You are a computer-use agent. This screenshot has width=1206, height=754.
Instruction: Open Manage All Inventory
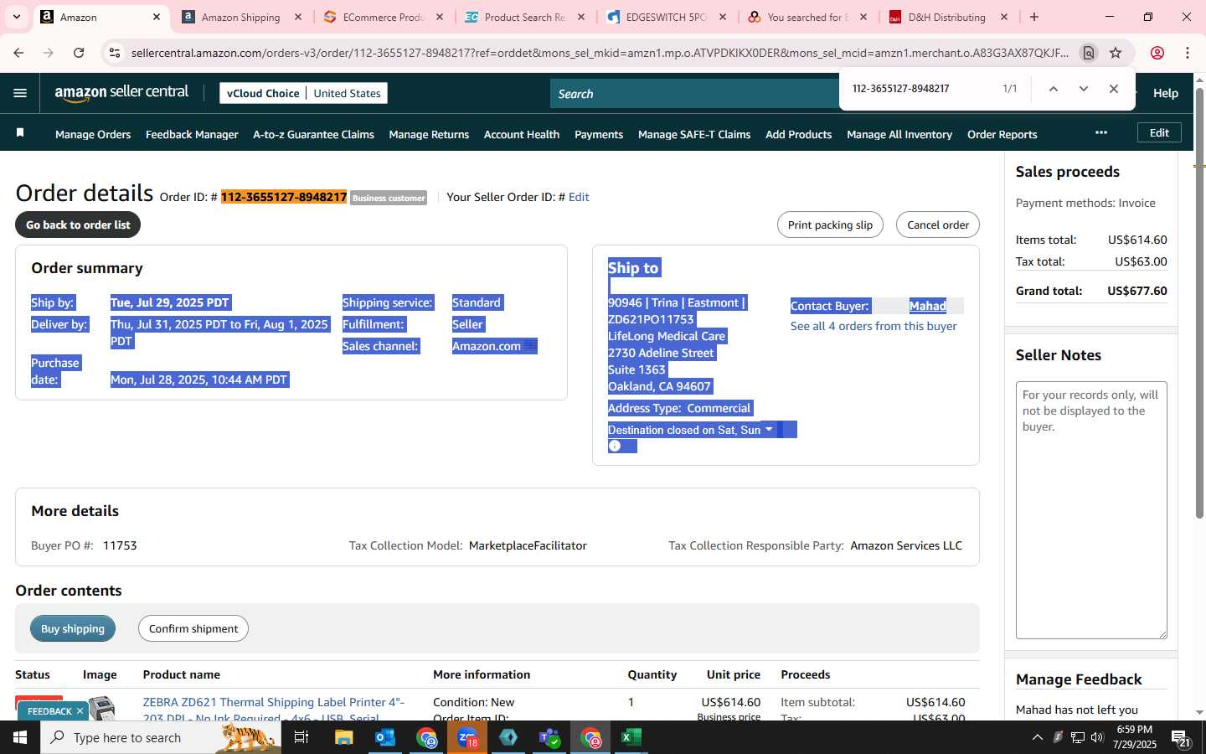click(899, 134)
